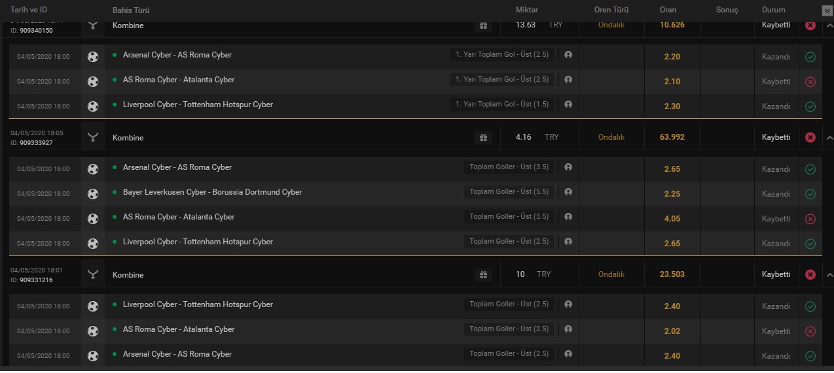Image resolution: width=834 pixels, height=373 pixels.
Task: Collapse the Kombine bet with odds 23.503
Action: [829, 275]
